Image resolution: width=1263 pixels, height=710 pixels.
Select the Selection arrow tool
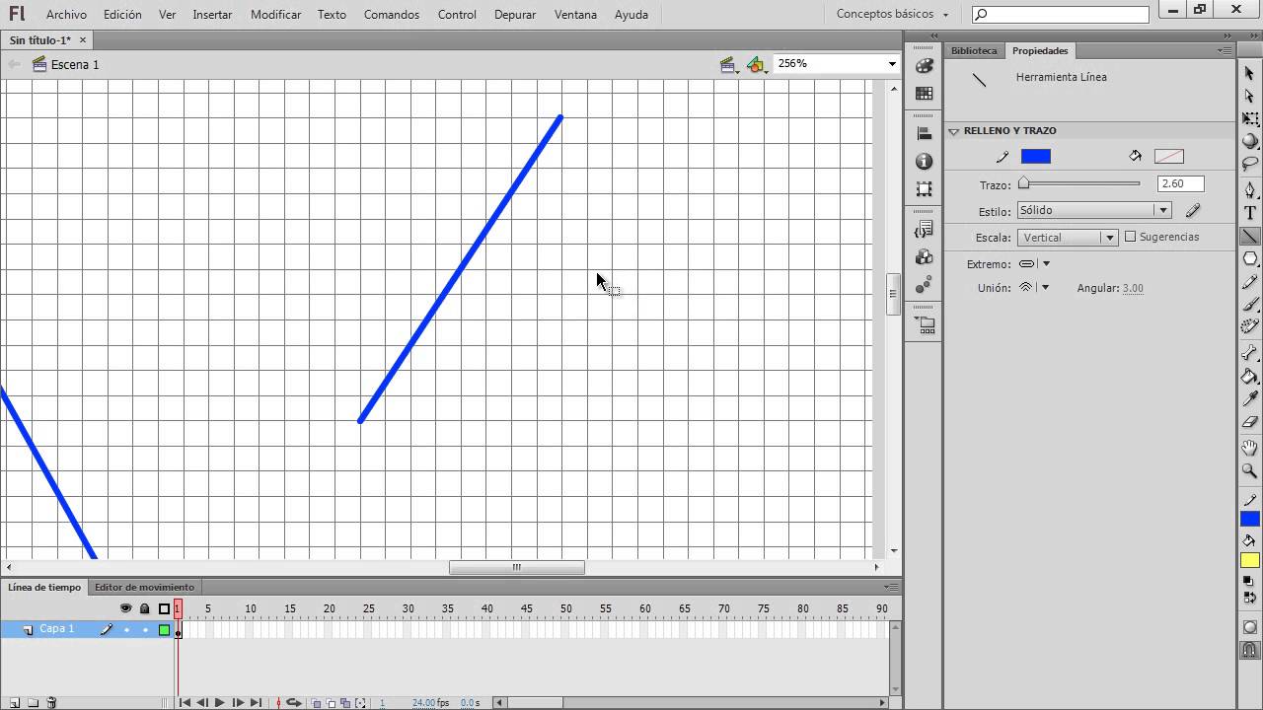(x=1249, y=74)
